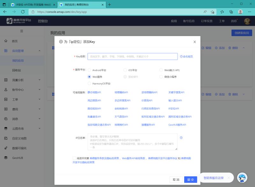Image resolution: width=255 pixels, height=187 pixels.
Task: Open the IP定位API service link
Action: (173, 108)
